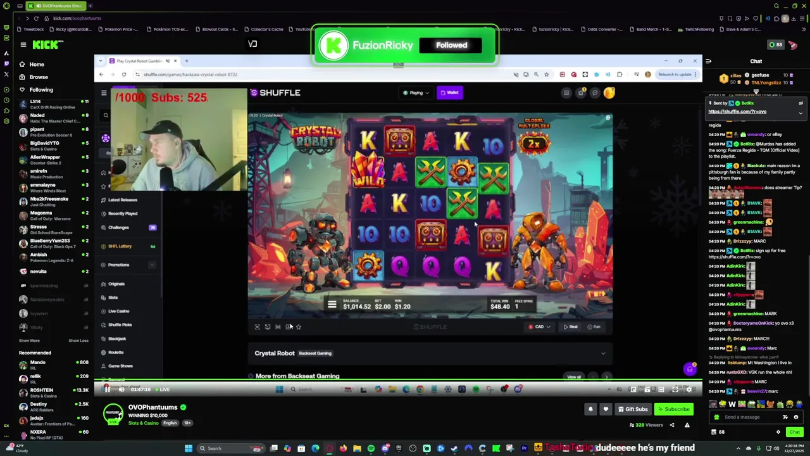This screenshot has width=810, height=456.
Task: Select CAD currency dropdown
Action: coord(539,327)
